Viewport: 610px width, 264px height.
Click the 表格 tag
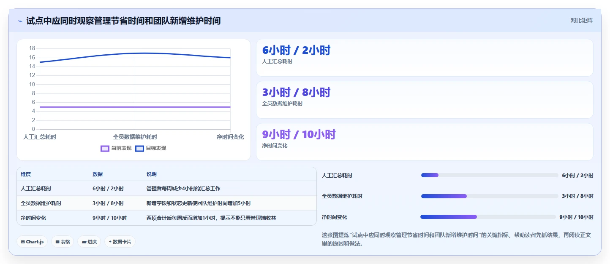63,242
